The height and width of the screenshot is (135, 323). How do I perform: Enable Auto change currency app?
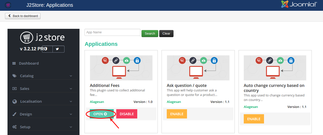pyautogui.click(x=254, y=119)
